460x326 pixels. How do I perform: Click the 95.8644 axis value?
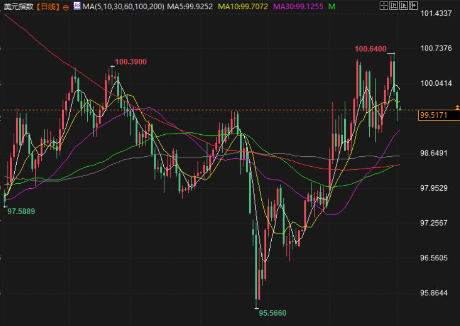point(434,293)
